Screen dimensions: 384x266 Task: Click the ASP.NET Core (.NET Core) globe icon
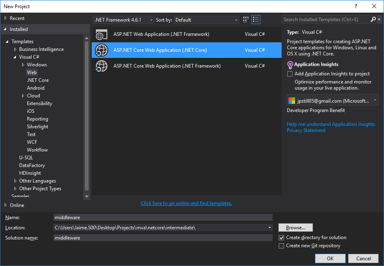pos(101,50)
